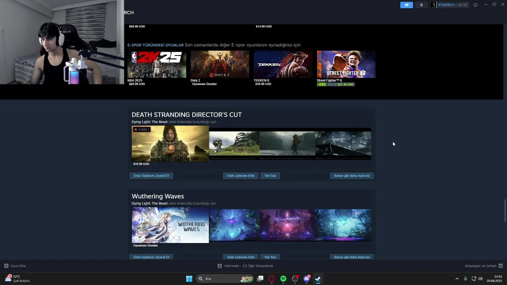Screen dimensions: 507x285
Task: View Wuthering Waves middle purple screenshot
Action: click(x=288, y=225)
